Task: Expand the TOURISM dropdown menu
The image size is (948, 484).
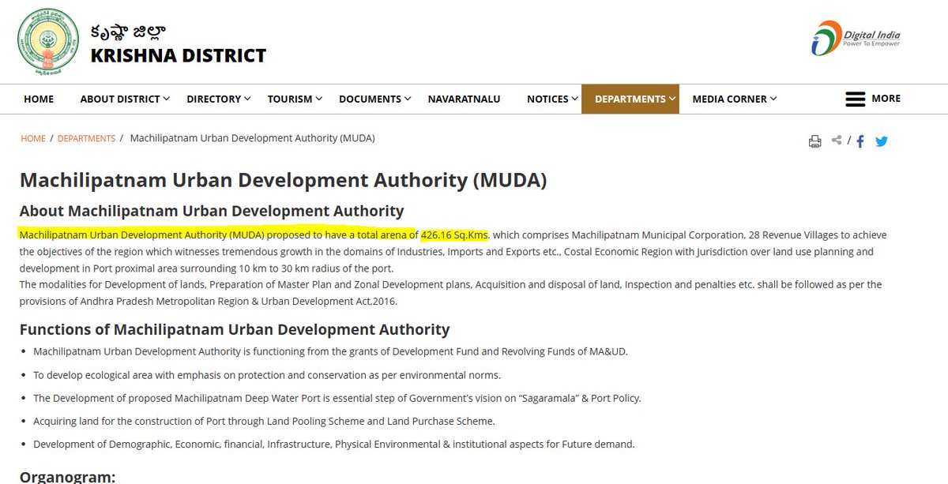Action: tap(295, 99)
